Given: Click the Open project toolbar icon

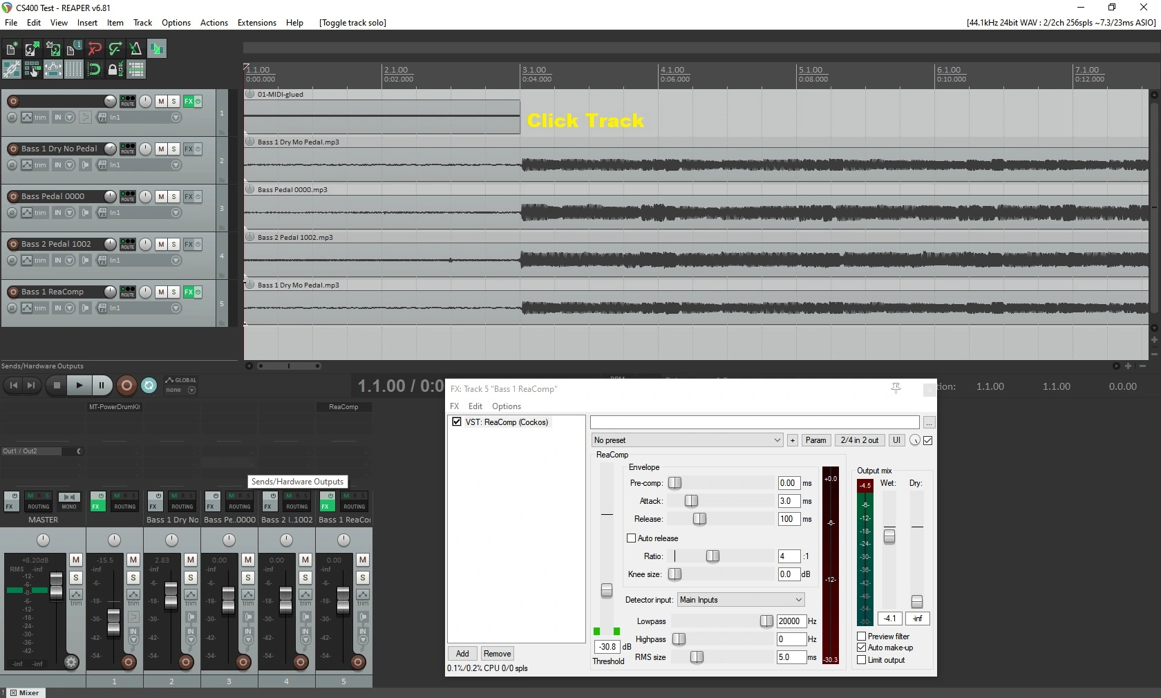Looking at the screenshot, I should pyautogui.click(x=32, y=48).
